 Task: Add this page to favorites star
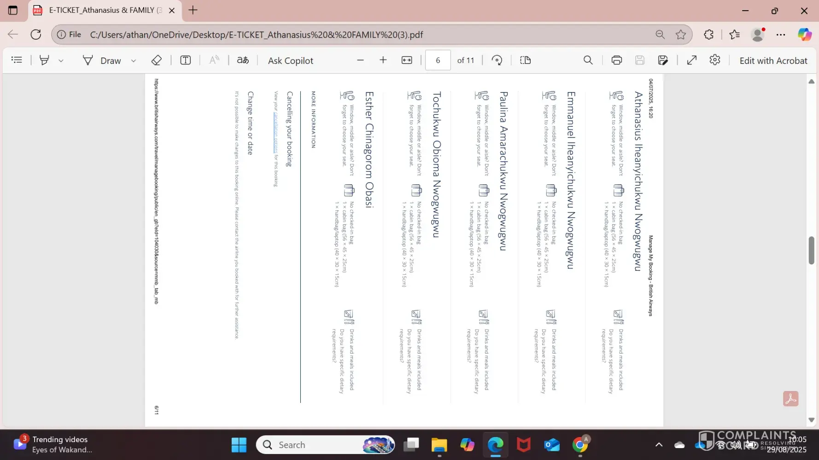pyautogui.click(x=680, y=34)
